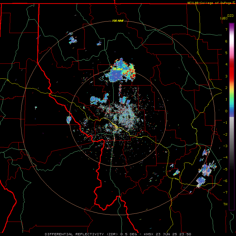The image size is (236, 236).
Task: Click the 100 NMI range ring label
Action: [118, 21]
